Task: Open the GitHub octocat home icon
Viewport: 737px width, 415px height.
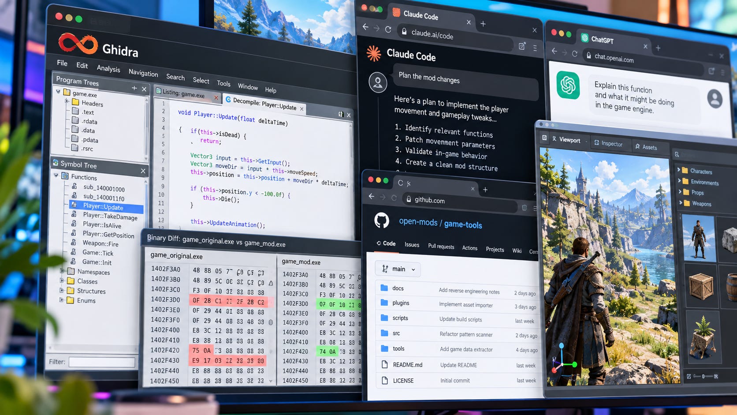Action: pos(382,220)
